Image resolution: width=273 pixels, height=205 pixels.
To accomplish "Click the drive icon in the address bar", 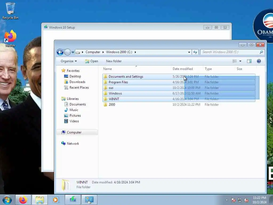I will click(x=78, y=52).
